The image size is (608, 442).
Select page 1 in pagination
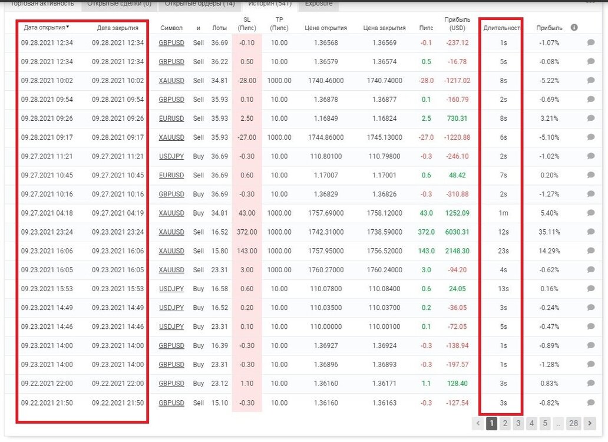[491, 423]
